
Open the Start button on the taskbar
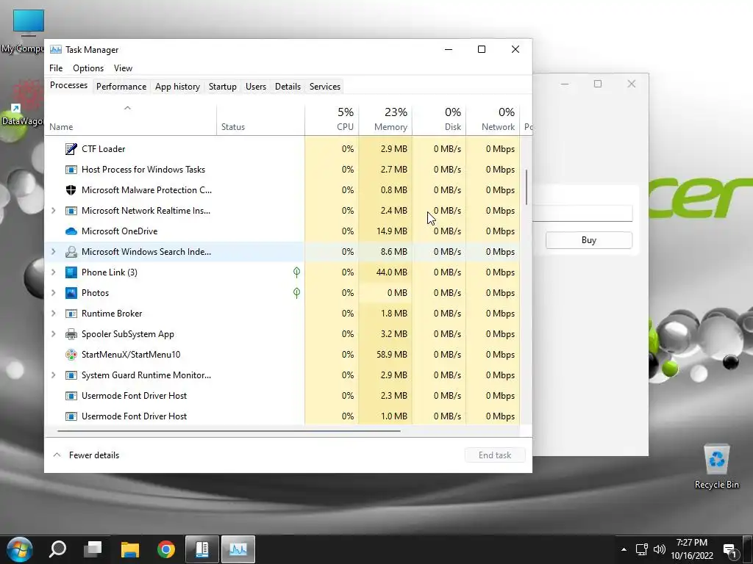20,549
